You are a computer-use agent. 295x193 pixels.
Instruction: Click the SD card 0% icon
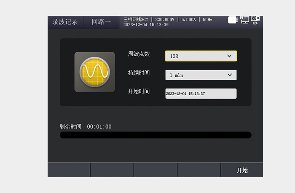click(x=255, y=20)
